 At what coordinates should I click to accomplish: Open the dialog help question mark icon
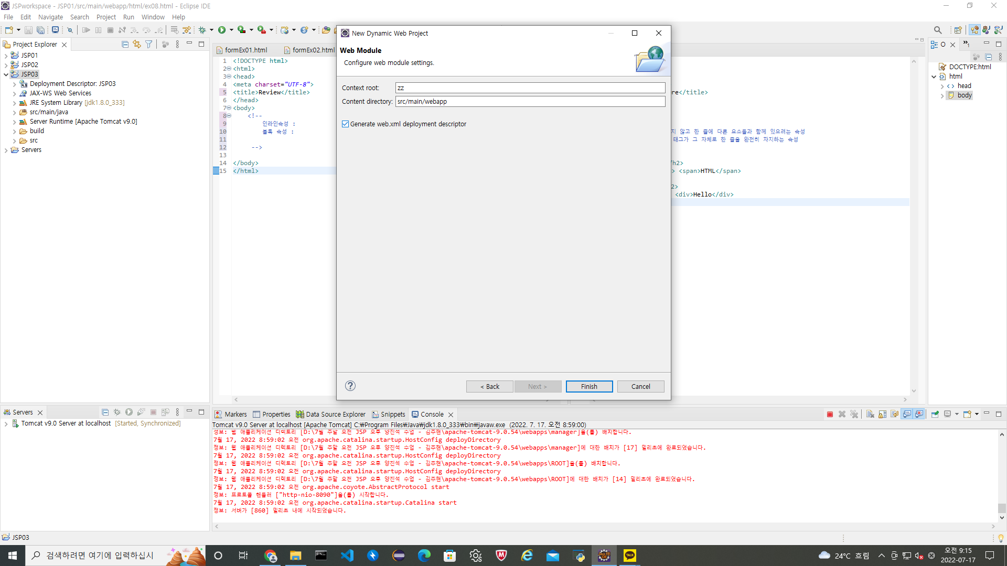pyautogui.click(x=350, y=386)
